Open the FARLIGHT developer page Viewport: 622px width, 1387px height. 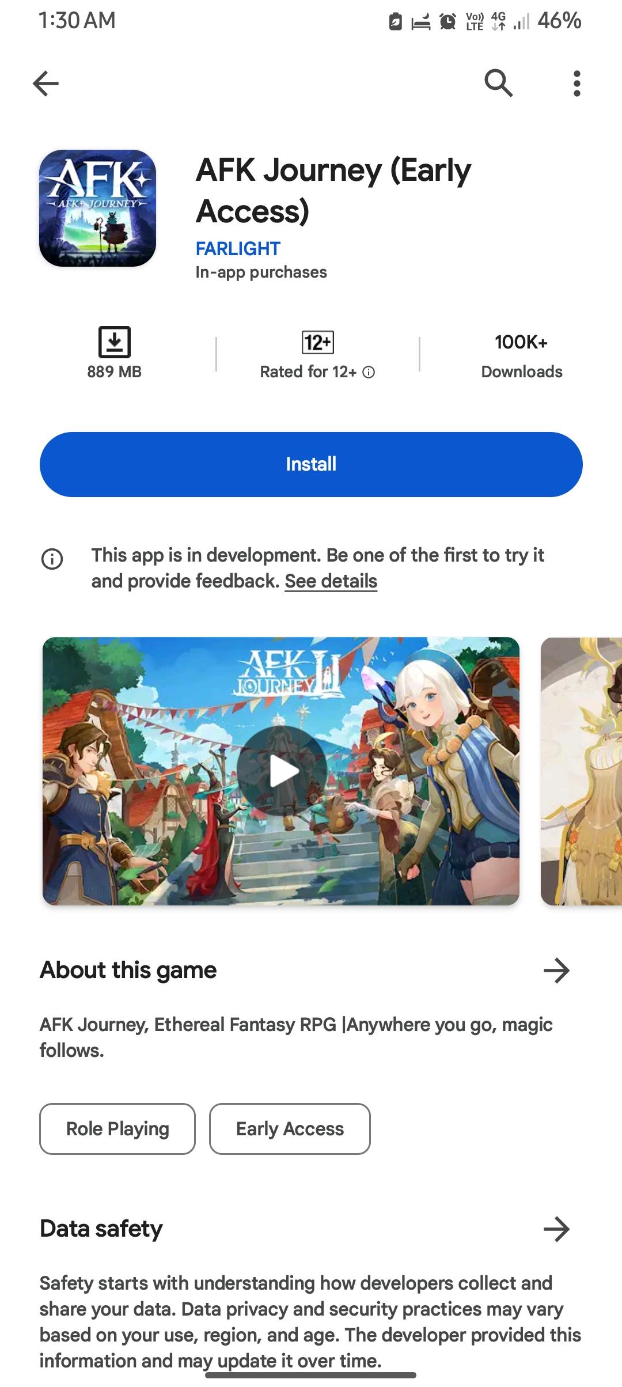(238, 249)
